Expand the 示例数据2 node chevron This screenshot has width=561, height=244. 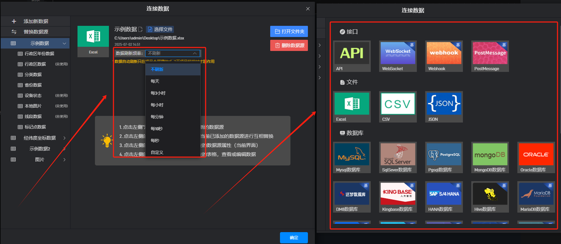64,149
